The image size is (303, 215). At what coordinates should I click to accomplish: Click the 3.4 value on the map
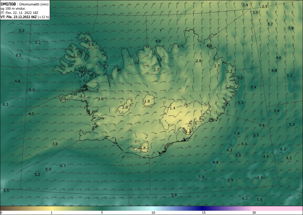245,5
